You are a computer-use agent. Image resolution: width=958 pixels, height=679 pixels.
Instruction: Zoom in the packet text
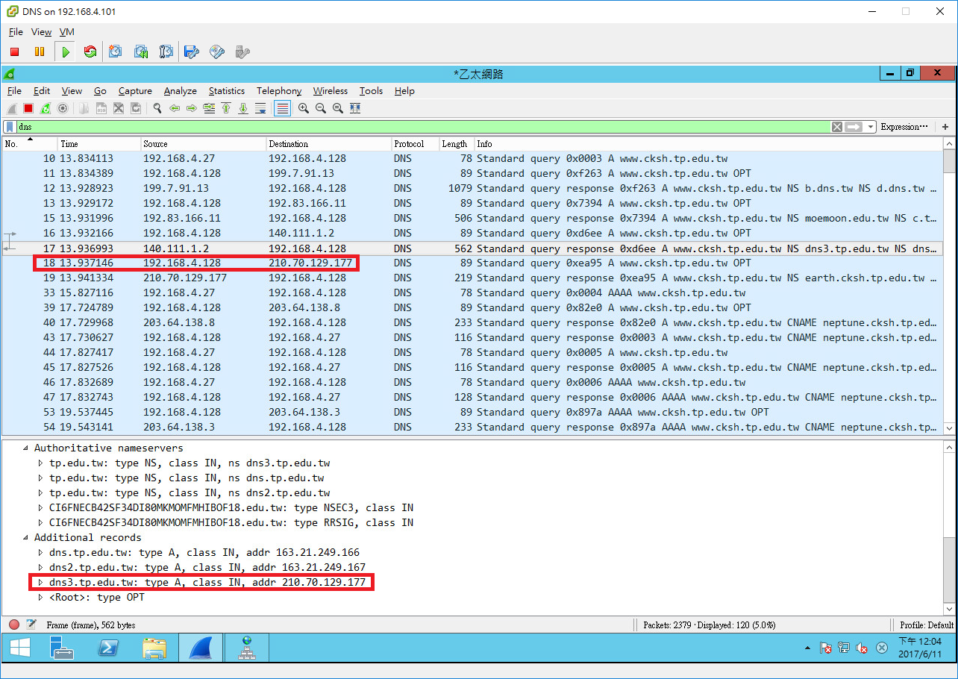coord(304,108)
